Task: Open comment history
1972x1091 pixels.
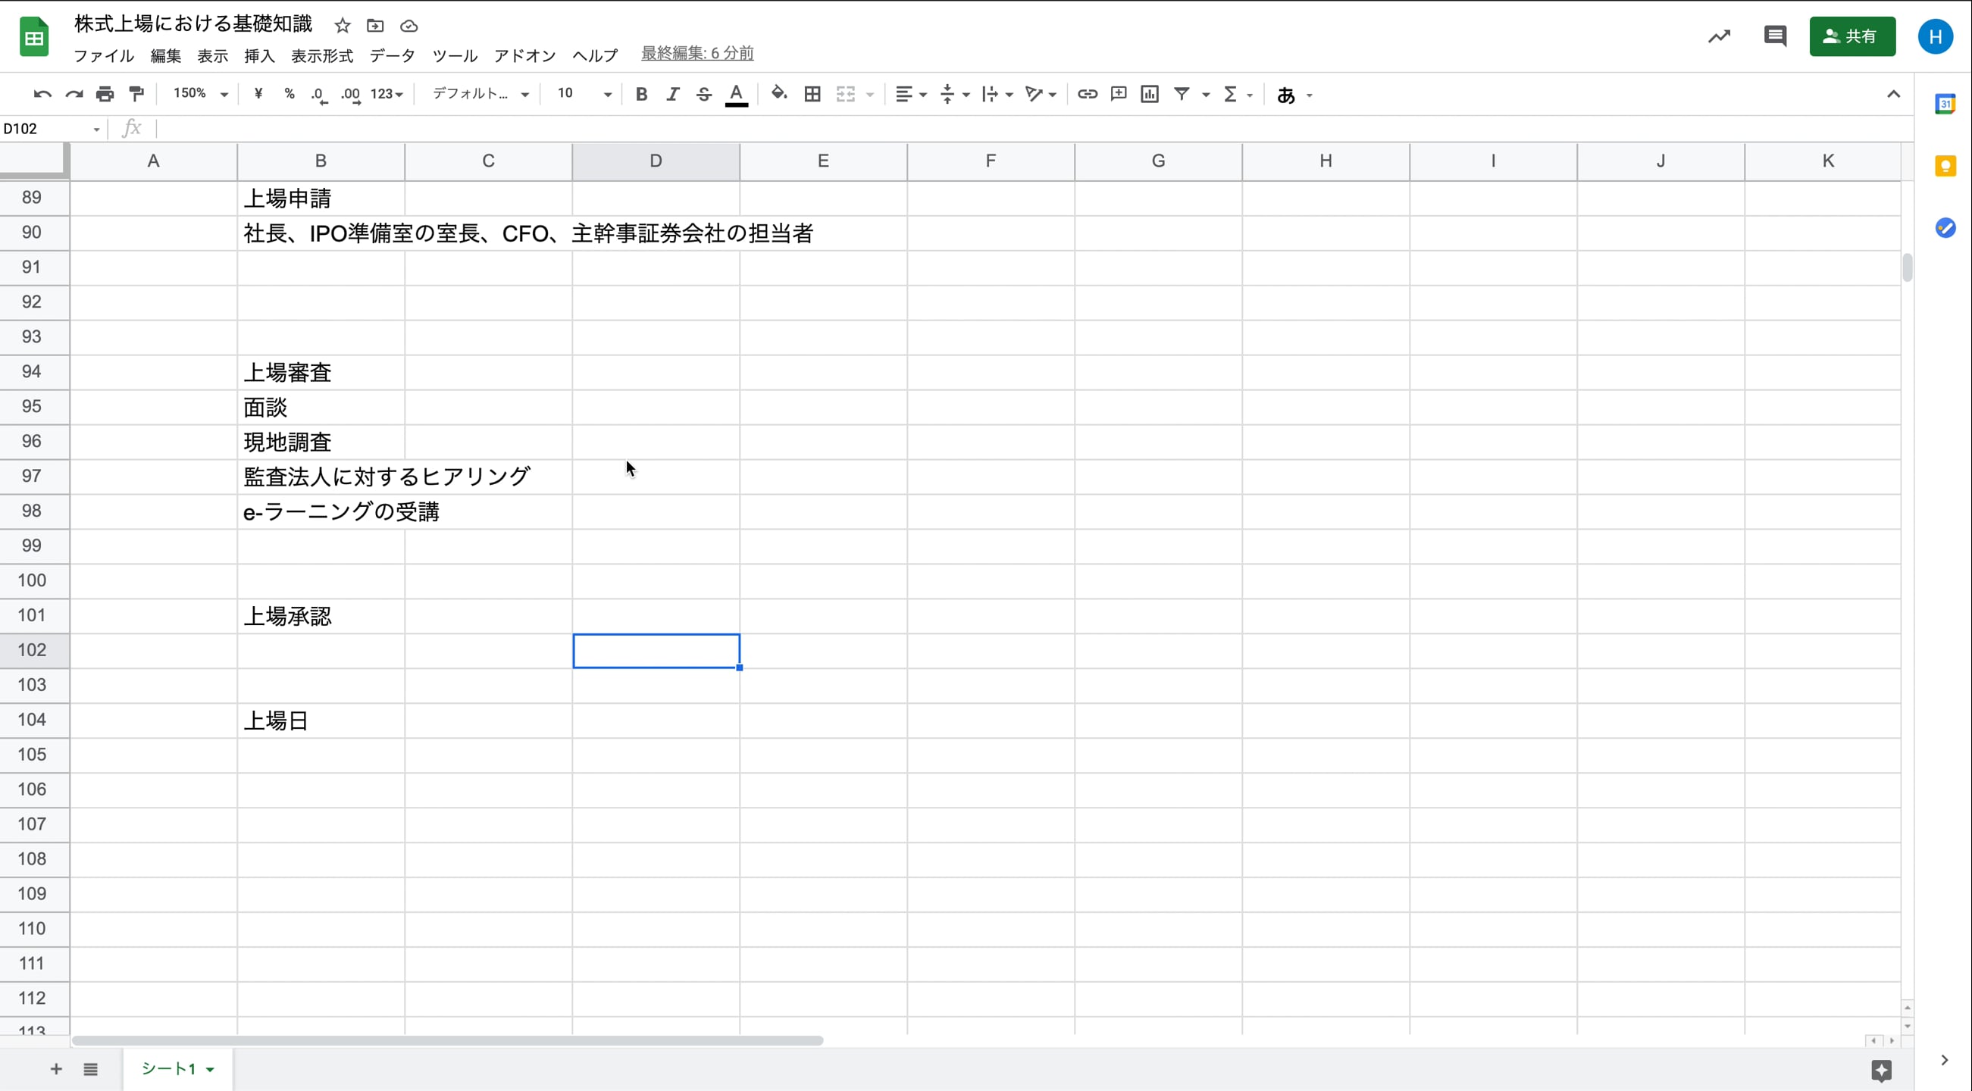Action: coord(1774,35)
